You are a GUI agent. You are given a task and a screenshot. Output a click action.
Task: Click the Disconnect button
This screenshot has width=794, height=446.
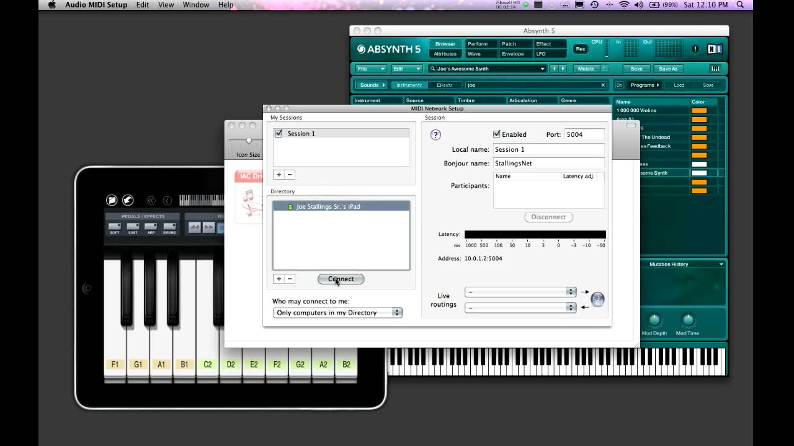point(548,217)
